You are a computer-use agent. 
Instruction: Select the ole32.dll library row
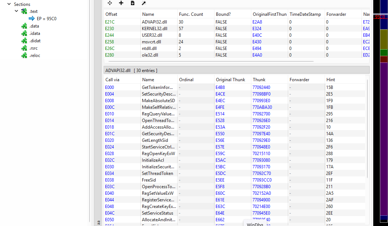pyautogui.click(x=237, y=55)
